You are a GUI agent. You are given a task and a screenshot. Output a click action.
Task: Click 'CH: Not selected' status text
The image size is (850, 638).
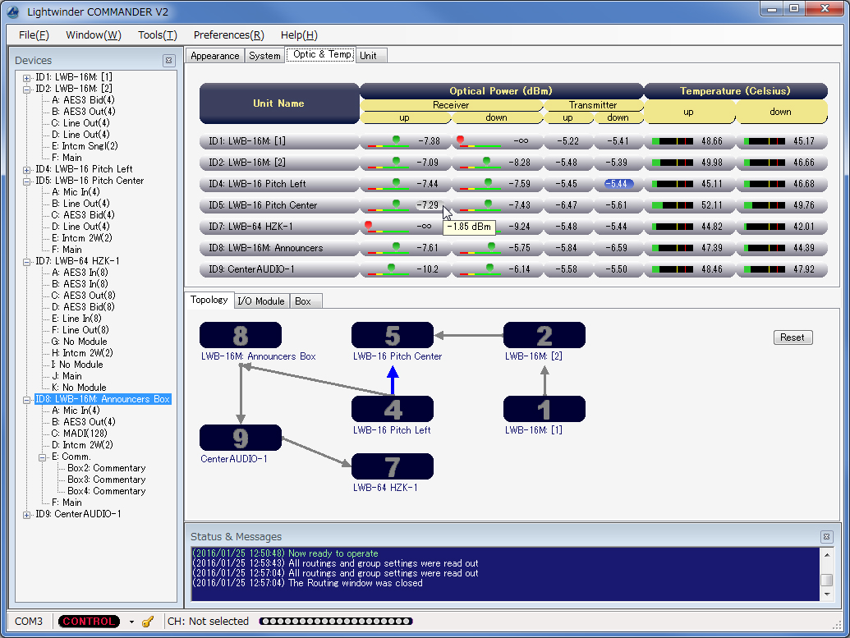click(208, 622)
